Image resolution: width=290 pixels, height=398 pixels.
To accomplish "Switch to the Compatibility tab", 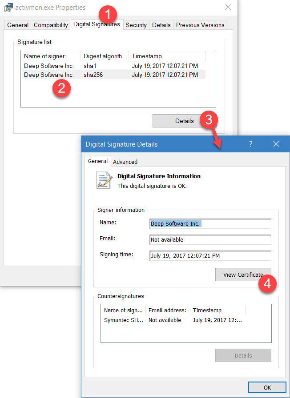I will tap(51, 25).
